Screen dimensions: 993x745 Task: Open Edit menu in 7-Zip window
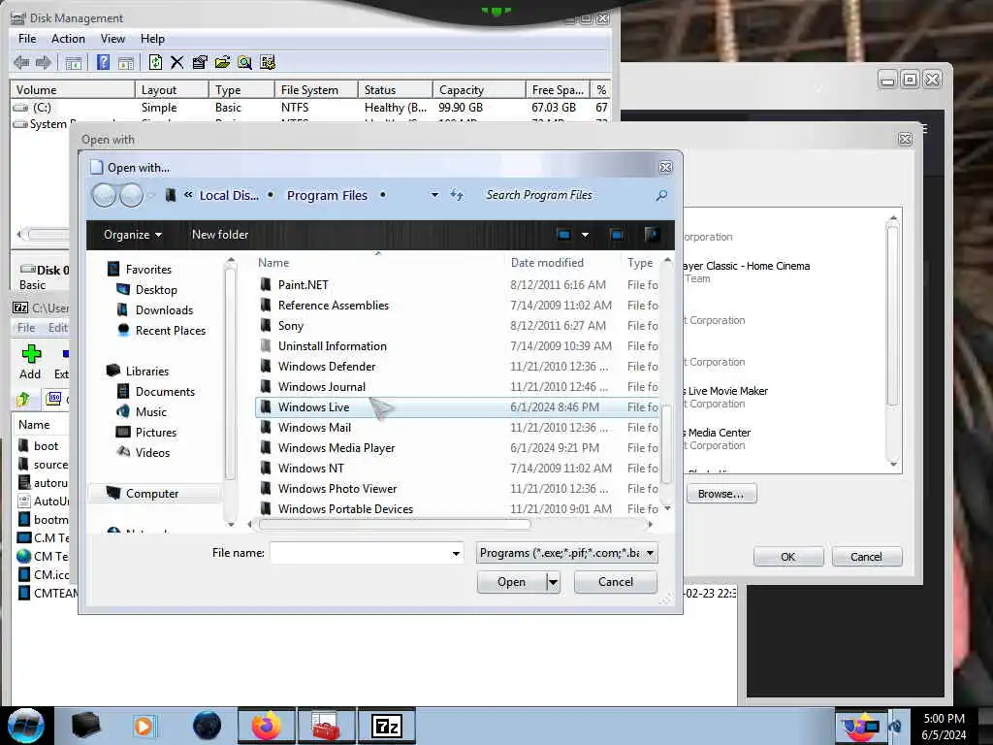(57, 328)
